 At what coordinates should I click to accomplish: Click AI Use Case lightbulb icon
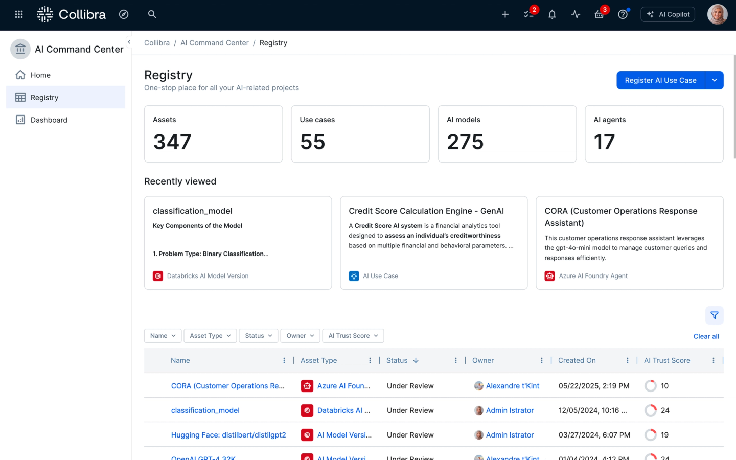[x=354, y=276]
